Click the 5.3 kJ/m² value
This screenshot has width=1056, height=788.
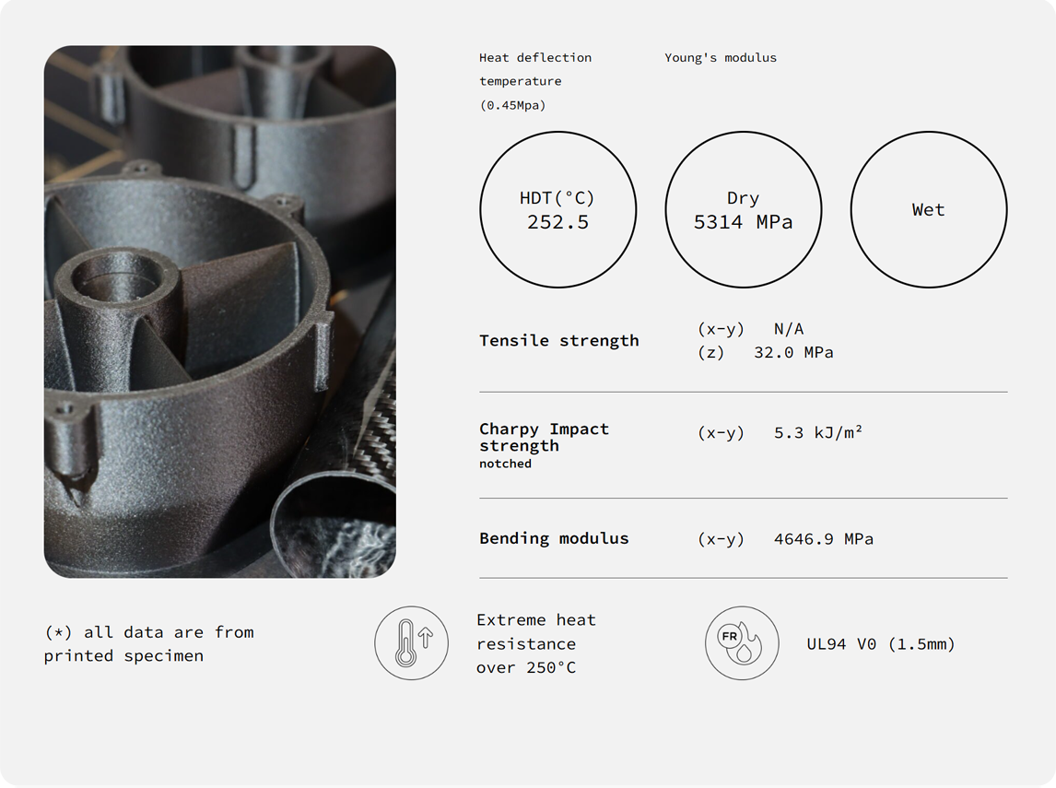pos(817,432)
